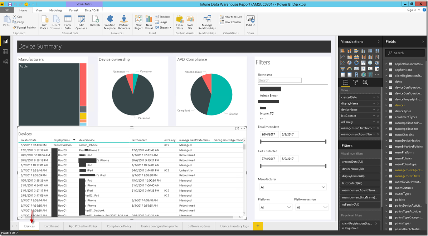This screenshot has height=236, width=428.
Task: Collapse the Visualizations pane chevron
Action: (x=379, y=41)
